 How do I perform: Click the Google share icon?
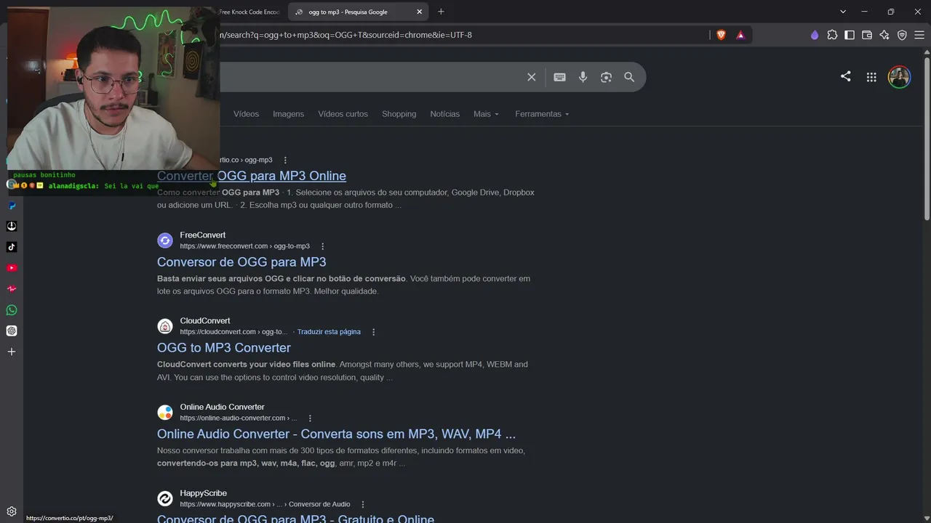(x=845, y=76)
